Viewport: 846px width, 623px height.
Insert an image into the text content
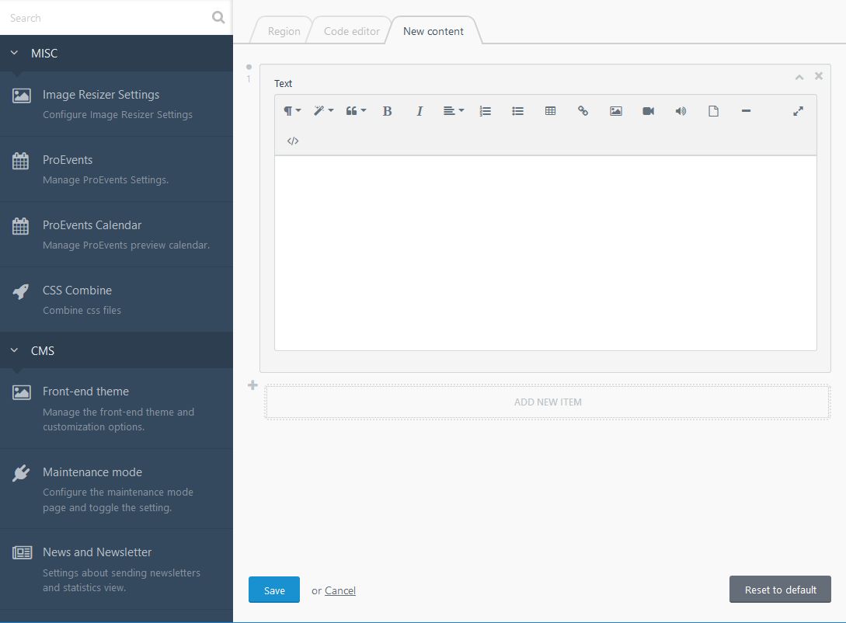tap(615, 111)
